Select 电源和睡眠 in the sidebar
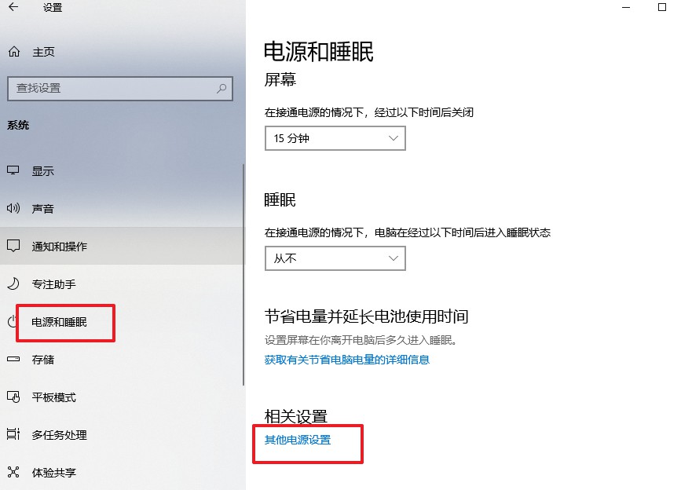This screenshot has width=681, height=490. point(59,322)
